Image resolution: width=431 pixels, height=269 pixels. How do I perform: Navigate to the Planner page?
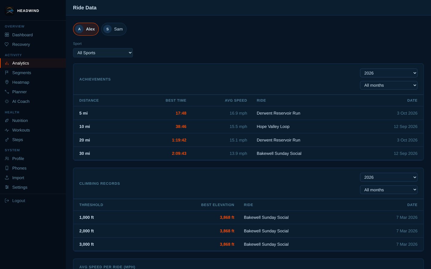pyautogui.click(x=33, y=92)
